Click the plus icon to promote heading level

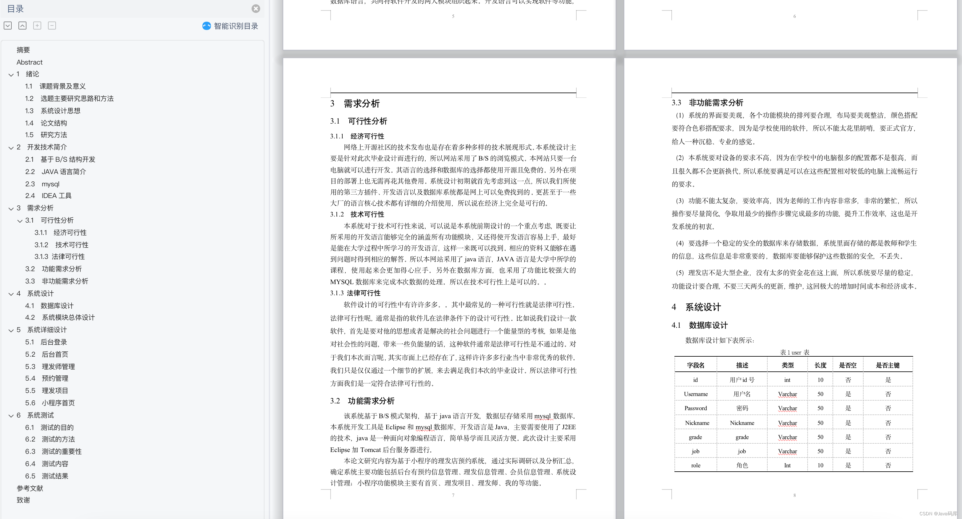click(x=37, y=26)
